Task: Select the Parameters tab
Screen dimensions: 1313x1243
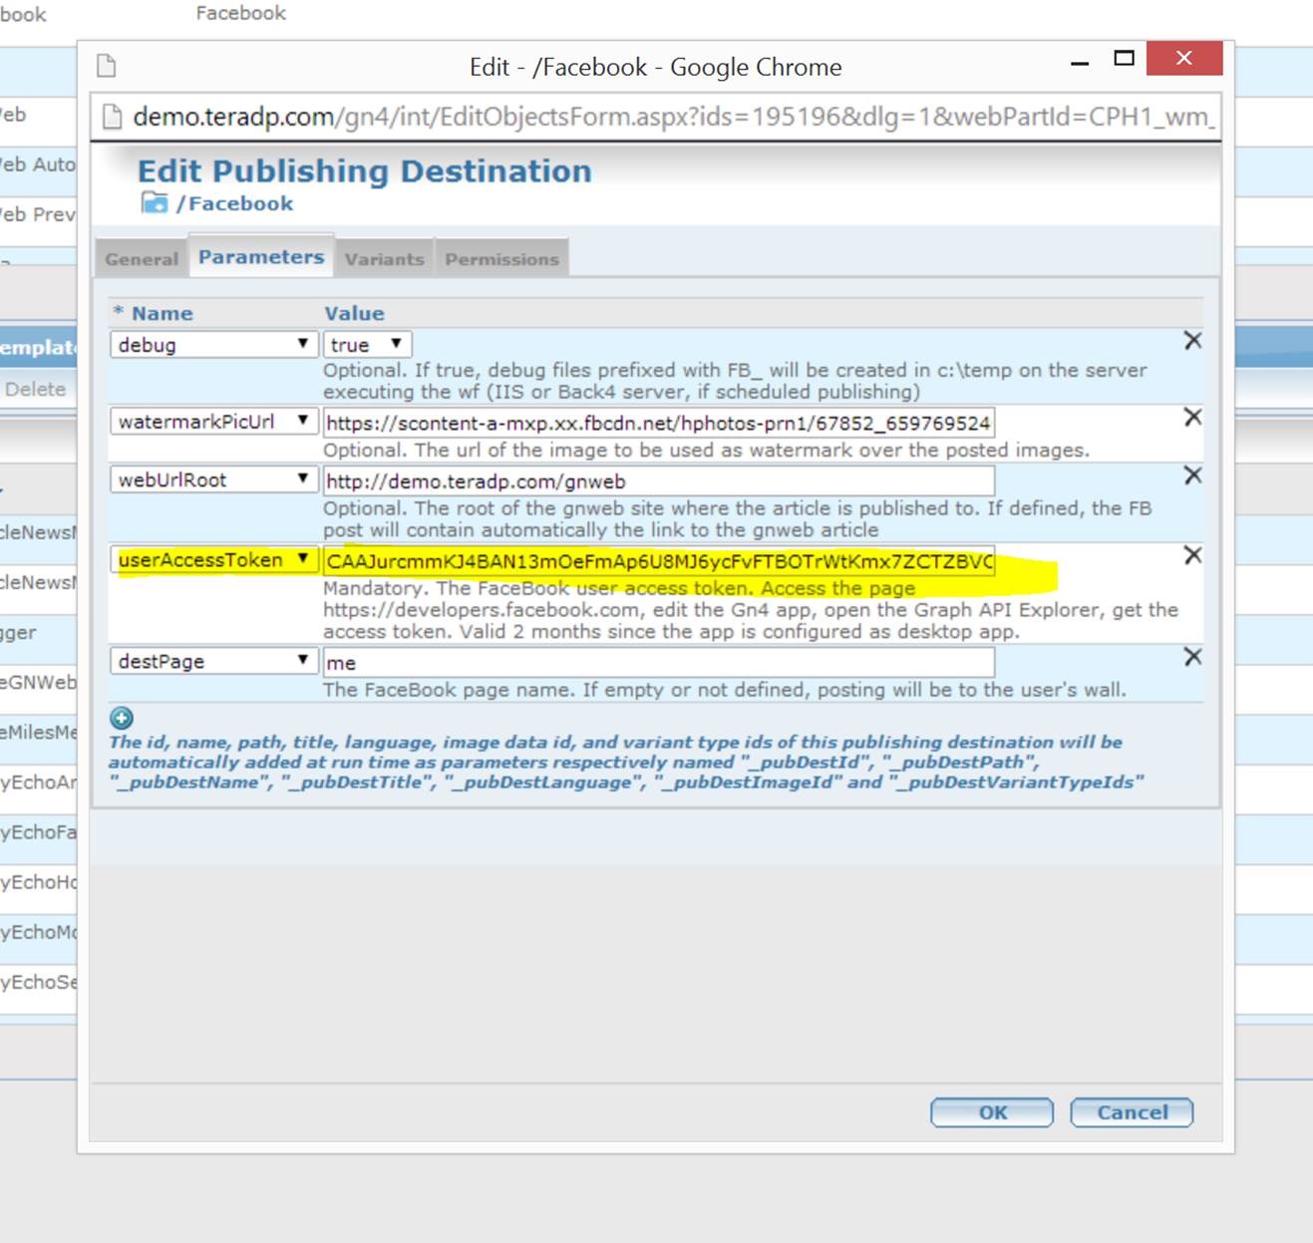Action: tap(261, 256)
